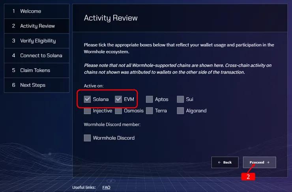Click the Activity Review heading
The image size is (292, 192).
point(110,18)
